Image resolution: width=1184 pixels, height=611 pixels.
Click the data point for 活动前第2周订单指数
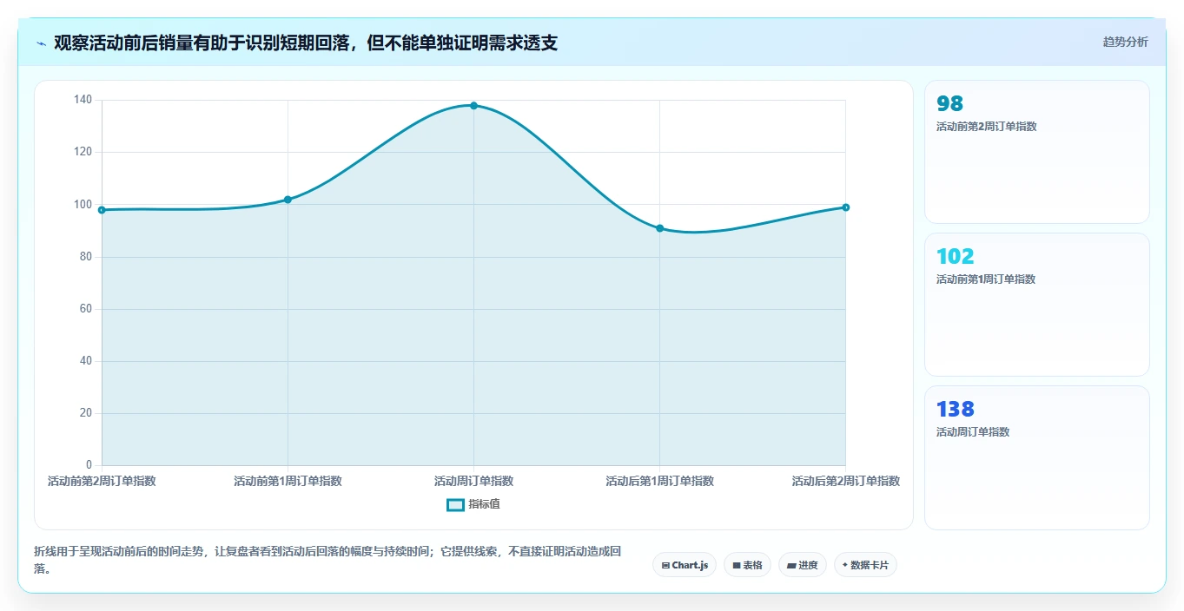coord(102,210)
